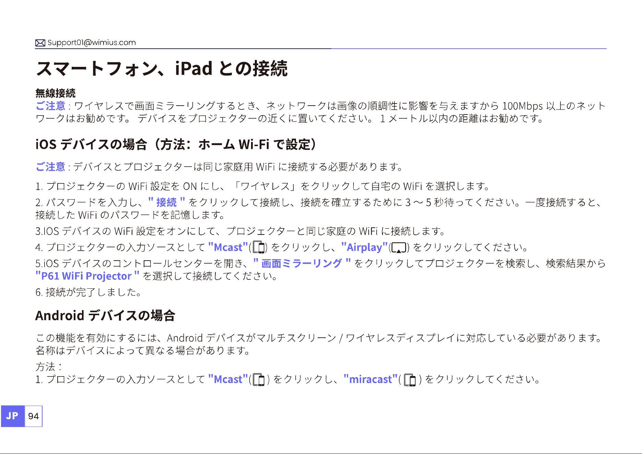Click the "方法：" label in Android section

click(49, 367)
